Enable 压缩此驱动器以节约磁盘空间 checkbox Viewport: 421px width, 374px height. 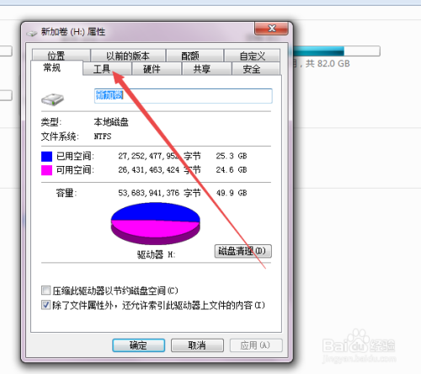(45, 291)
